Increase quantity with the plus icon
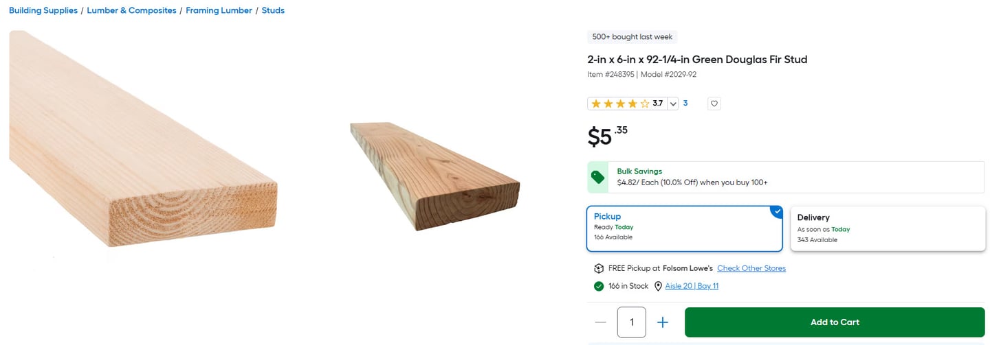This screenshot has height=345, width=990. pyautogui.click(x=663, y=322)
